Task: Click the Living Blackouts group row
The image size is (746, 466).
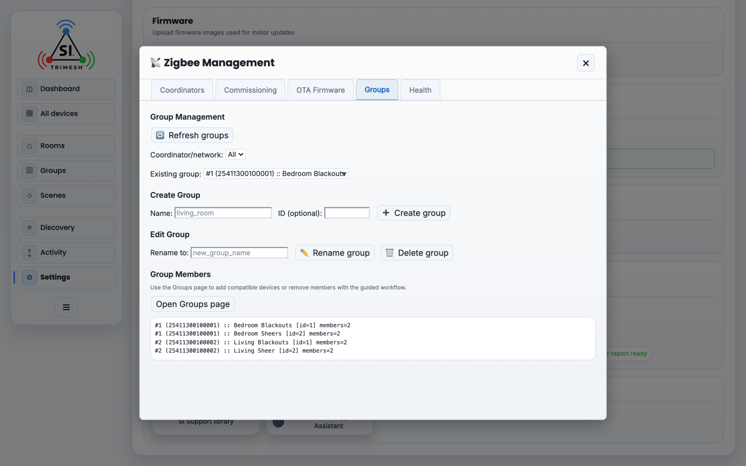Action: [251, 343]
